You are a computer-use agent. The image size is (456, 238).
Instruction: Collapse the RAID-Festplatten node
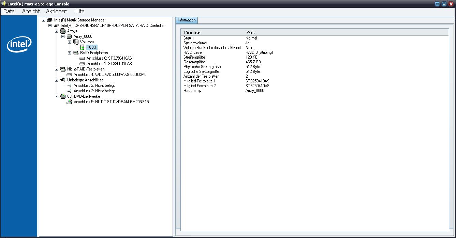[70, 53]
